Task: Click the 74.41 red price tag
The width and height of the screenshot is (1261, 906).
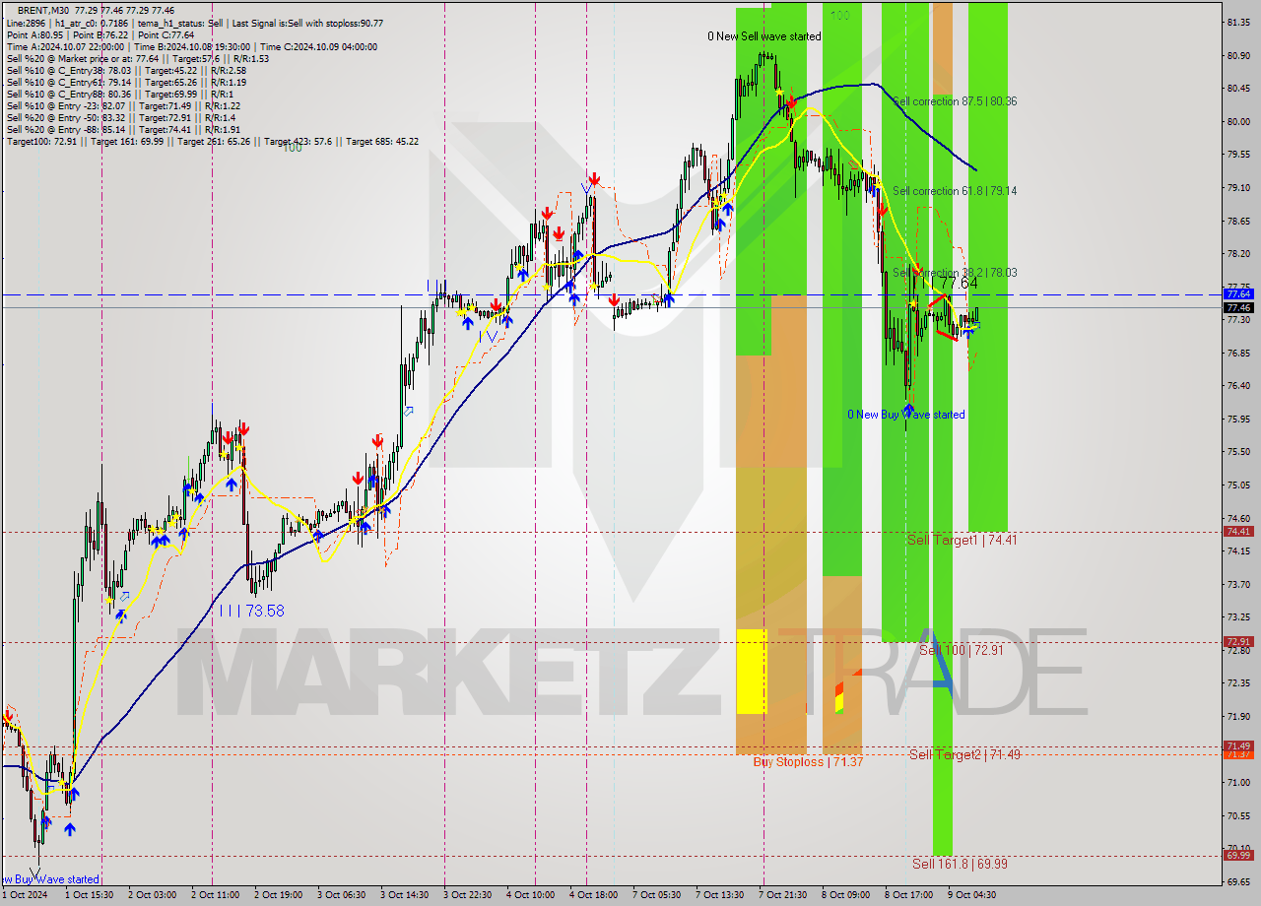Action: (1238, 532)
